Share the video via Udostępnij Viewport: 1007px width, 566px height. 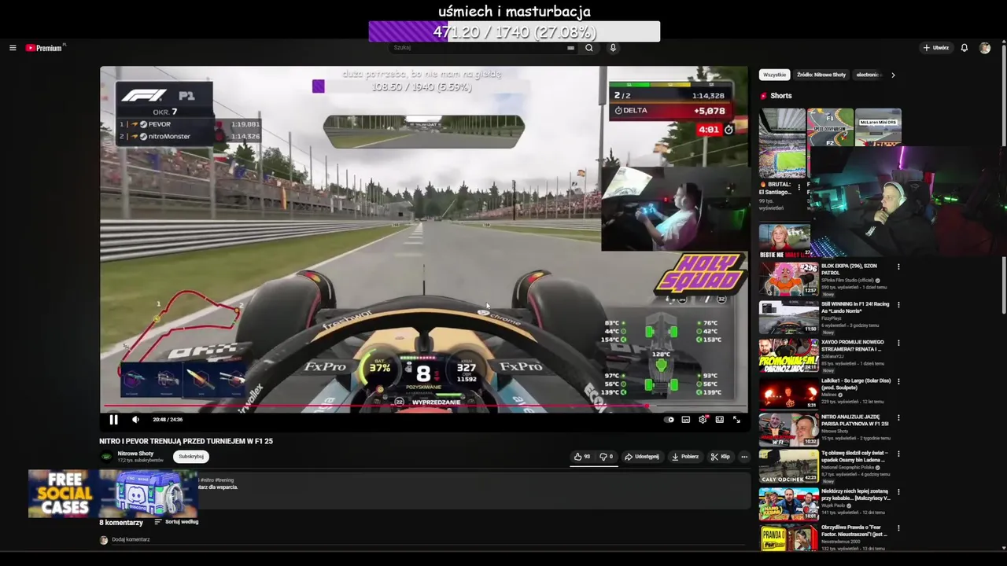[x=642, y=457]
